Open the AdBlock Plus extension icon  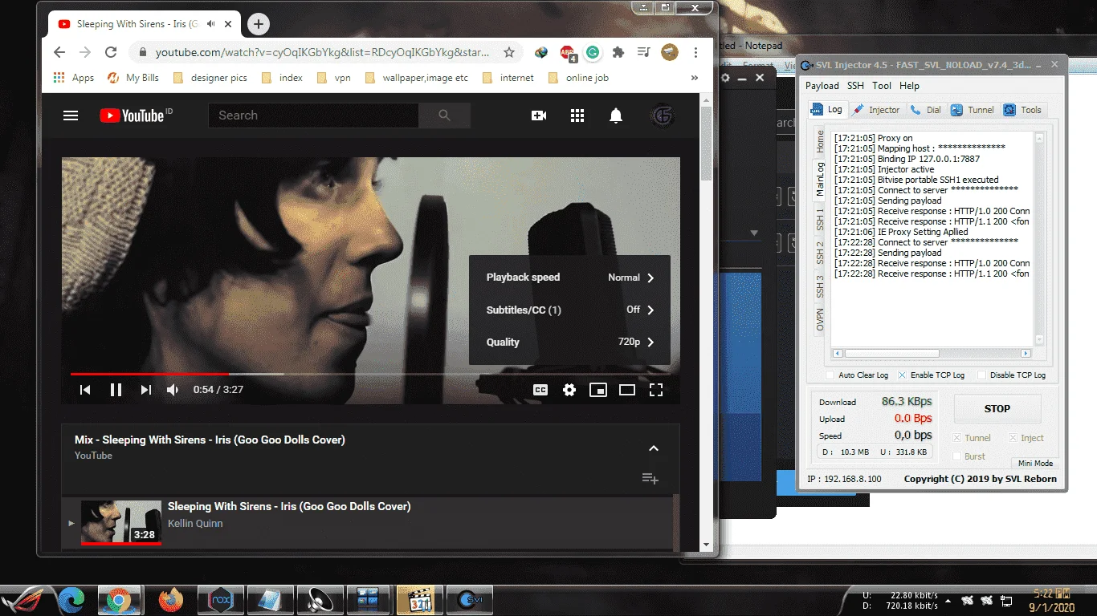(x=568, y=53)
